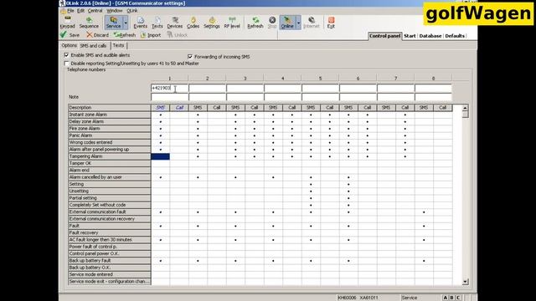Viewport: 536px width, 301px height.
Task: Discard the current changes
Action: [x=97, y=35]
